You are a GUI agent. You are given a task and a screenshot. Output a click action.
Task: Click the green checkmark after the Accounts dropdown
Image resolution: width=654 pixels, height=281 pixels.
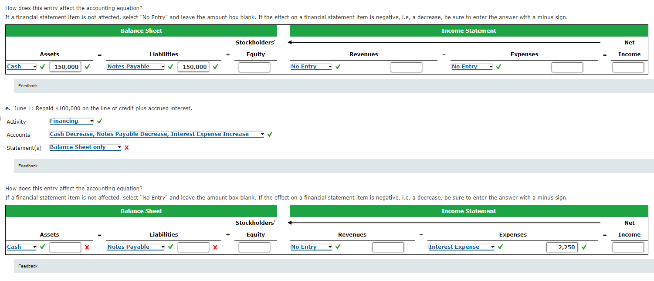[x=270, y=134]
